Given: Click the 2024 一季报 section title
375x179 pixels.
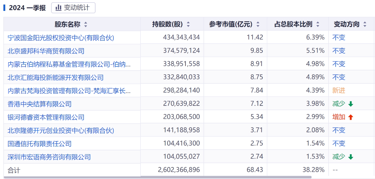Looking at the screenshot, I should (27, 8).
